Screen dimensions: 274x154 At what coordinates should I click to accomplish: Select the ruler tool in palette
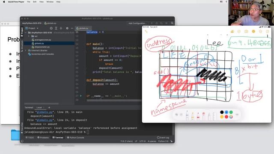[214, 116]
